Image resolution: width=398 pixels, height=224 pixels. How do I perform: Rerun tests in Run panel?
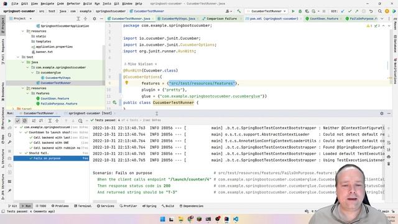click(10, 121)
